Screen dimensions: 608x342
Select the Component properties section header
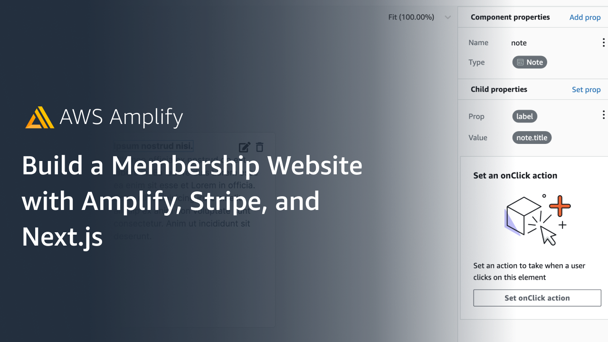510,17
